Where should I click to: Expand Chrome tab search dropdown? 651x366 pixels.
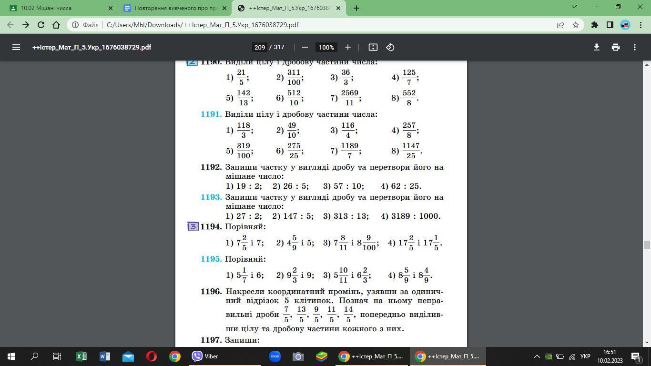pos(574,7)
